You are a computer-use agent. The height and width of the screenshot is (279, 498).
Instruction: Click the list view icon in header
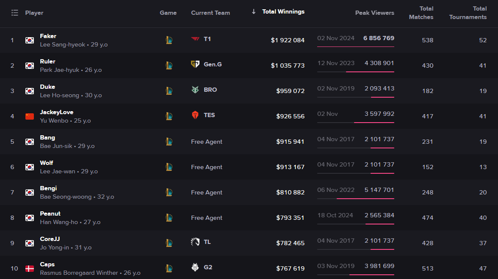click(x=15, y=13)
